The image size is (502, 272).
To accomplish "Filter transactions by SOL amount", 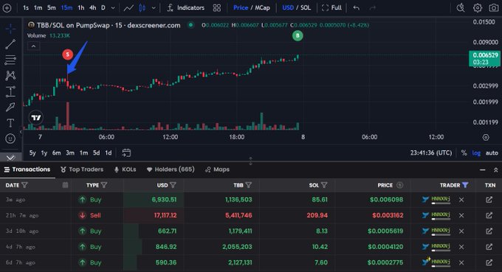I will [x=324, y=185].
